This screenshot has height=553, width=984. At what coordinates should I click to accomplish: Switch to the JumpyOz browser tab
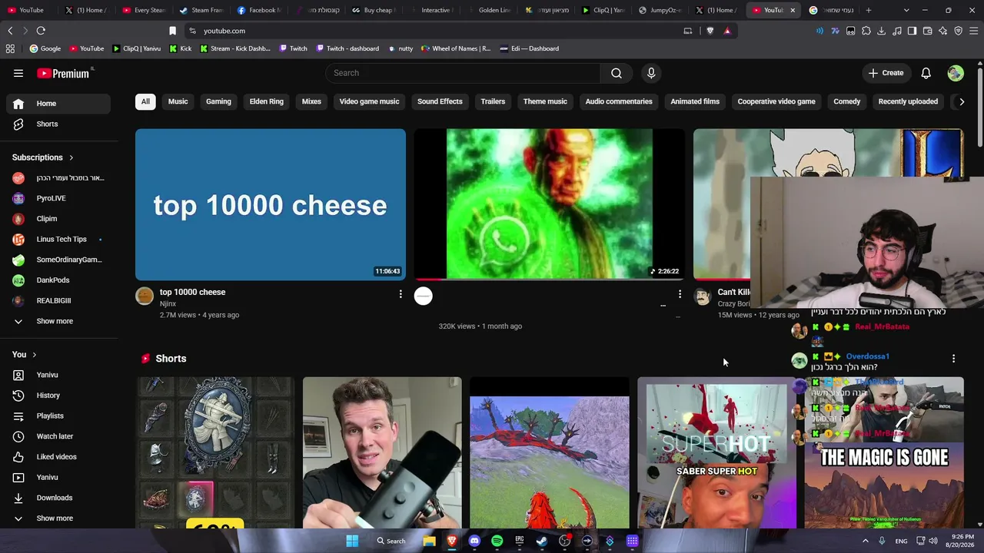[x=660, y=10]
